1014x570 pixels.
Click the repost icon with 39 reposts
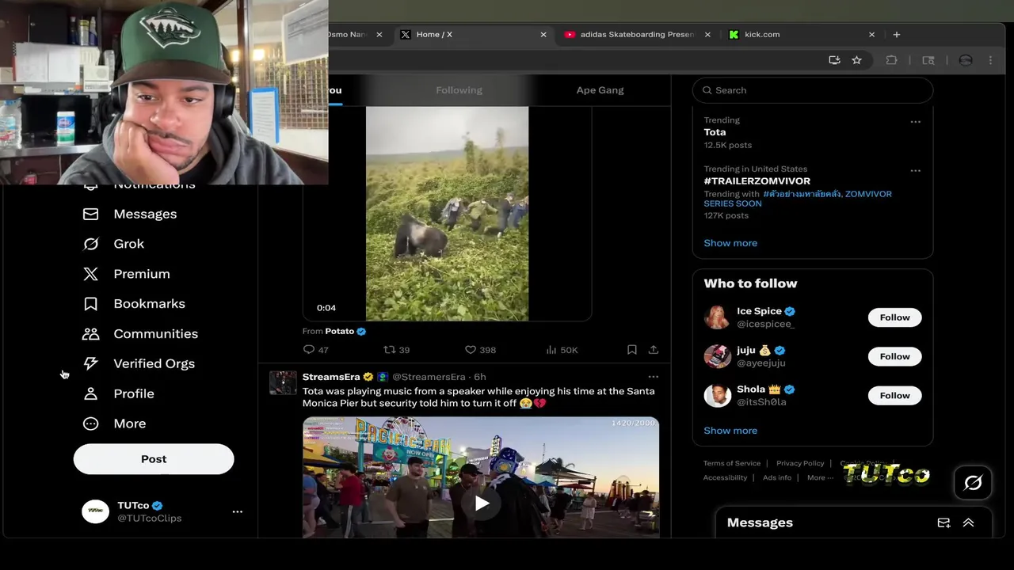[x=389, y=349]
